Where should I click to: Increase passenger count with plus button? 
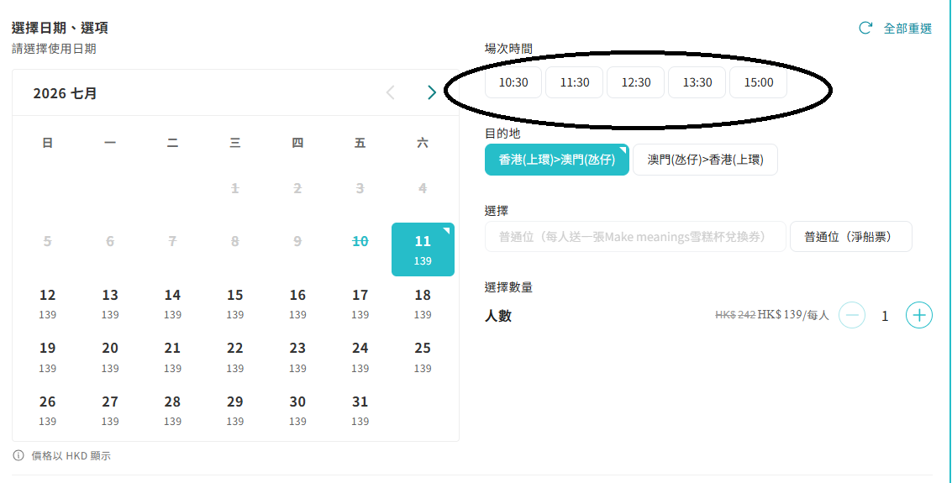(x=918, y=316)
